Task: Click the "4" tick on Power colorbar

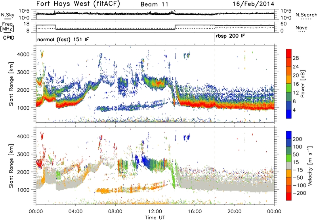Action: 294,110
